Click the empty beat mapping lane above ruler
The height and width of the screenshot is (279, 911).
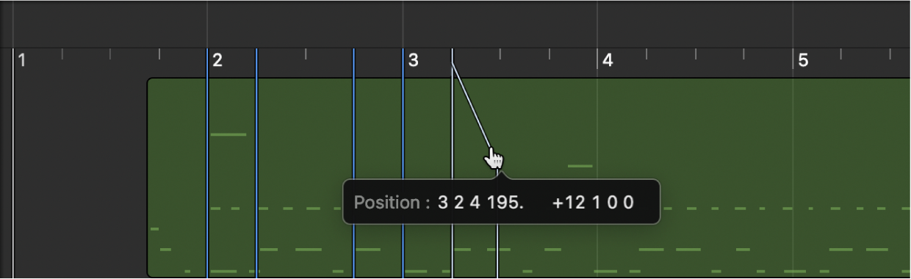click(x=455, y=24)
